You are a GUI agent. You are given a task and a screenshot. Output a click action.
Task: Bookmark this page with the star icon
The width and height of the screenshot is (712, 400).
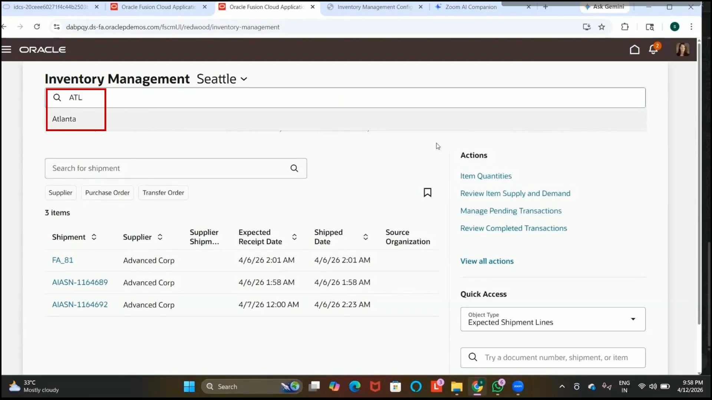point(601,27)
